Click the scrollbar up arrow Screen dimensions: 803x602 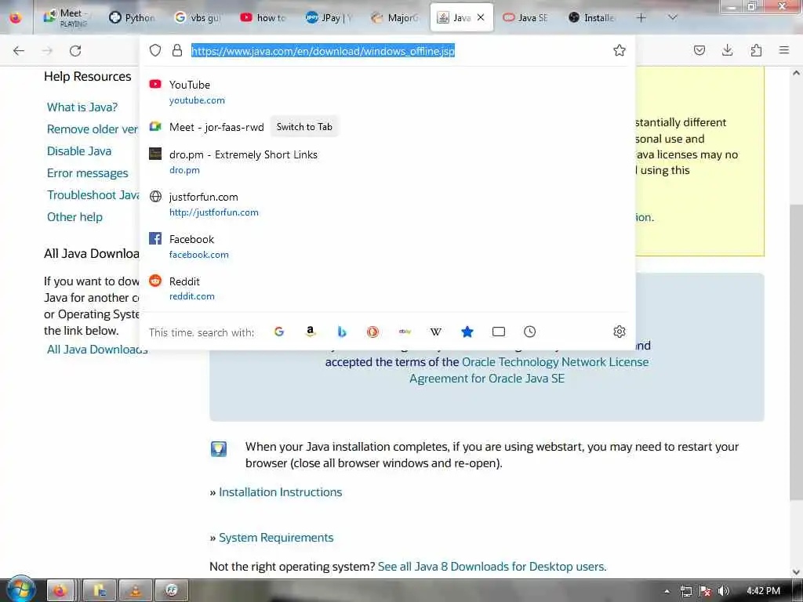[797, 73]
